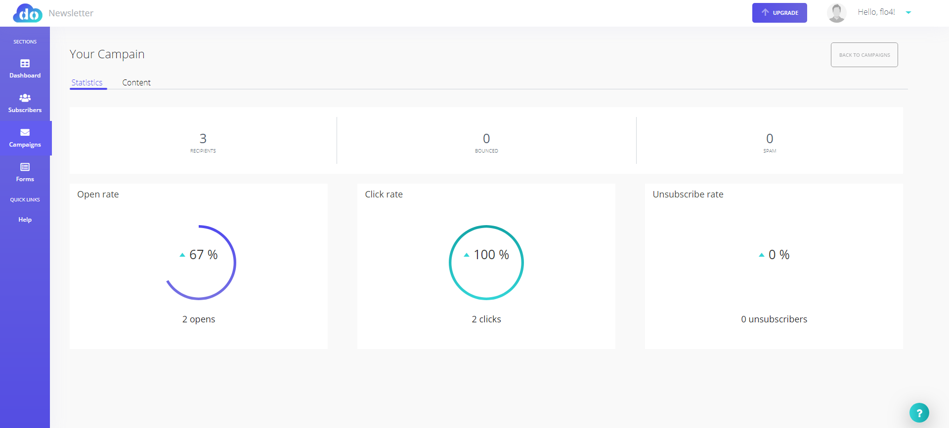This screenshot has height=428, width=949.
Task: Open the Subscribers people icon
Action: point(25,98)
